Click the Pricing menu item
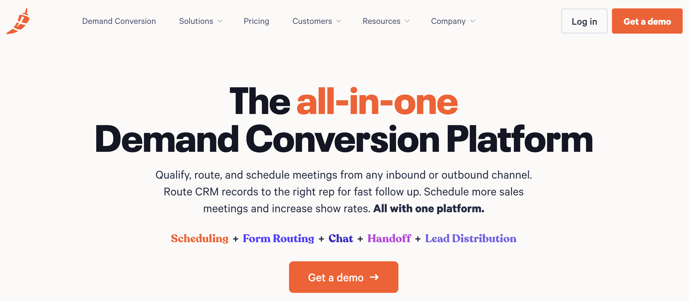Screen dimensions: 689x301 (256, 21)
